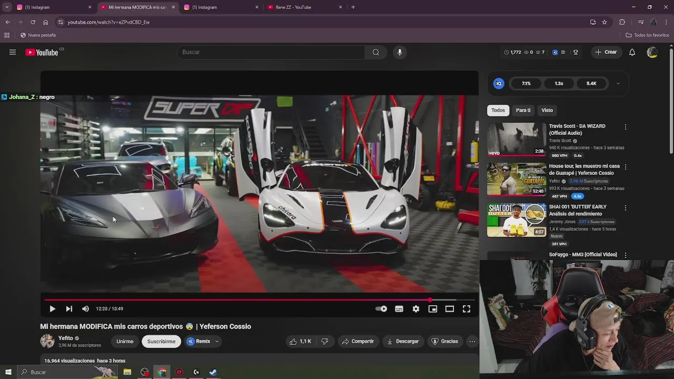Mute the video volume
674x379 pixels.
coord(85,309)
